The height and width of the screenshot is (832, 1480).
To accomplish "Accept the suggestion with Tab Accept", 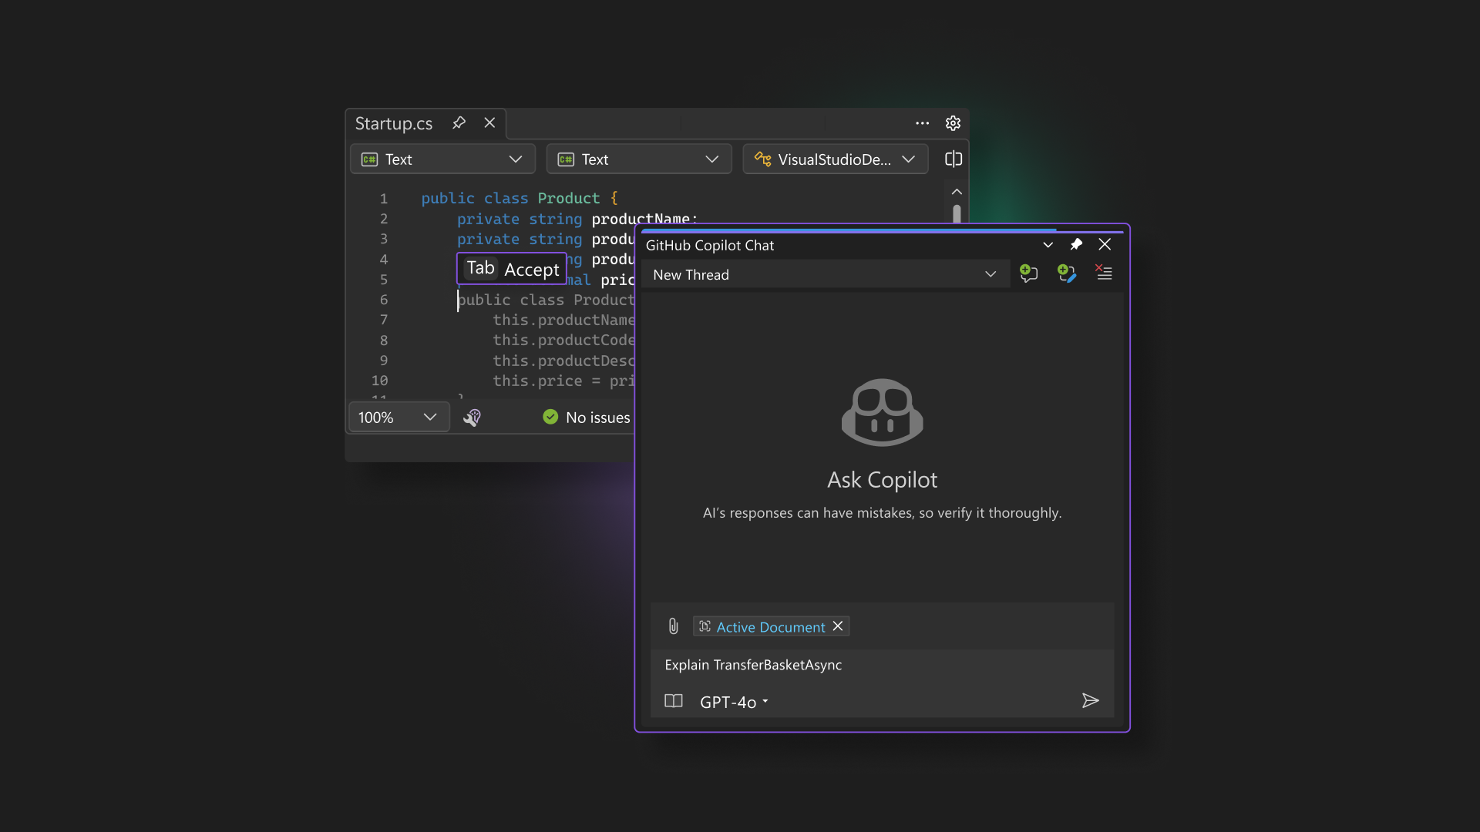I will click(512, 269).
